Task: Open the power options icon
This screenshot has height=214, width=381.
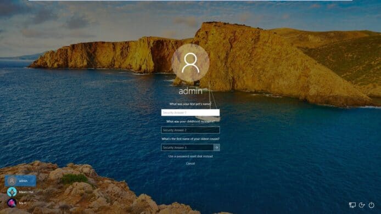Action: (x=372, y=205)
